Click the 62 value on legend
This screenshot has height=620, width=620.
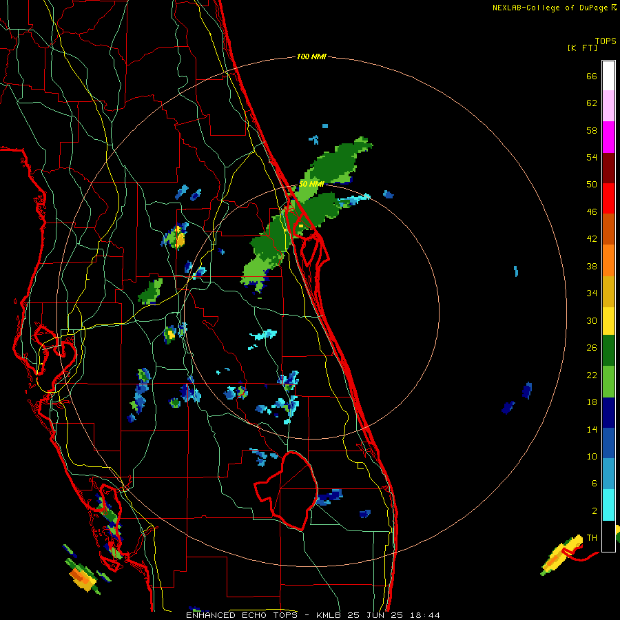pos(592,103)
